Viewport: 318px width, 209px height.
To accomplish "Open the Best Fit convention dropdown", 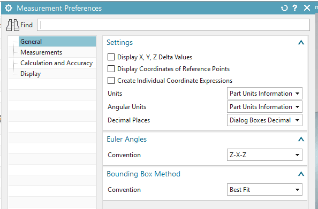I will coord(264,190).
